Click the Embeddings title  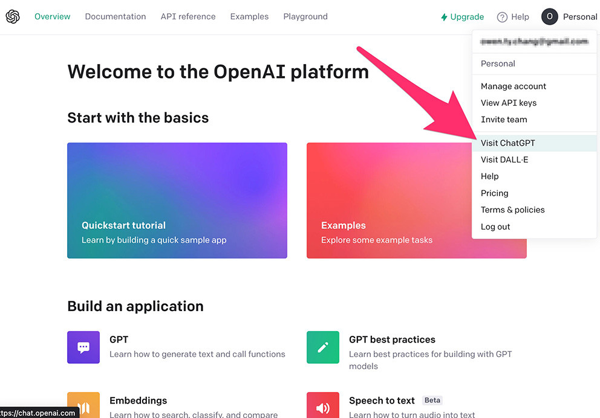138,400
